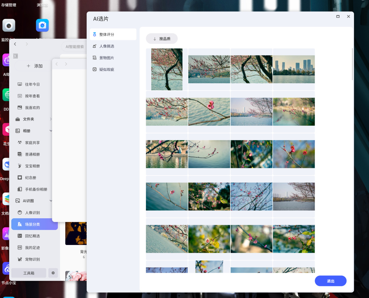Click the 家庭共享 people icon

coord(20,143)
